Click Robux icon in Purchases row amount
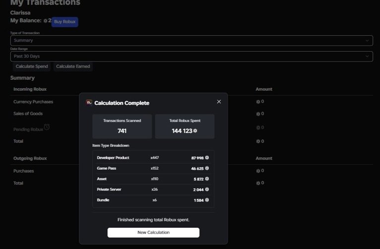380x249 pixels. pos(258,171)
